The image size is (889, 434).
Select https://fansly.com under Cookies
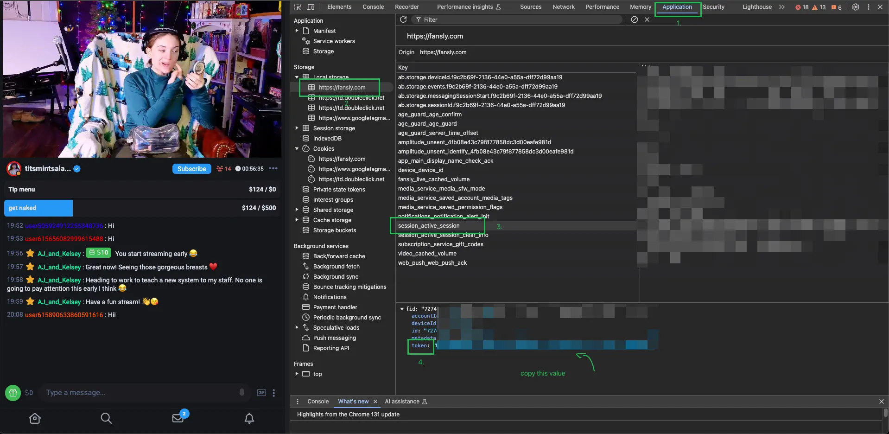click(342, 159)
